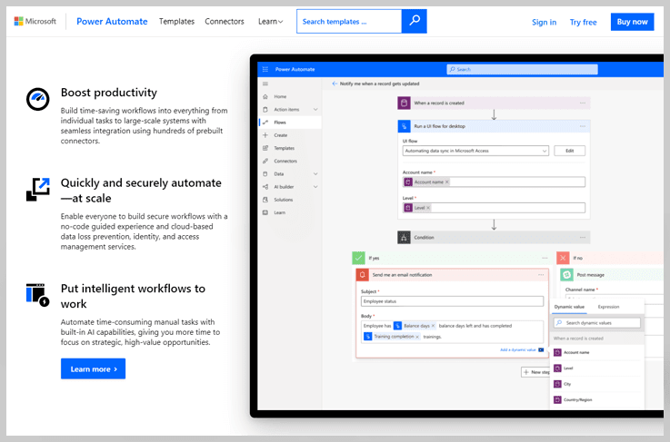Click the New step button
Viewport: 670px width, 442px height.
535,372
